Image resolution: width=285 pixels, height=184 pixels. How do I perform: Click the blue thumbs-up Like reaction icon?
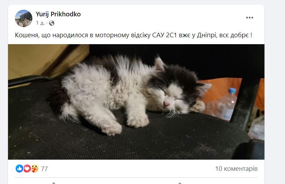(x=19, y=169)
